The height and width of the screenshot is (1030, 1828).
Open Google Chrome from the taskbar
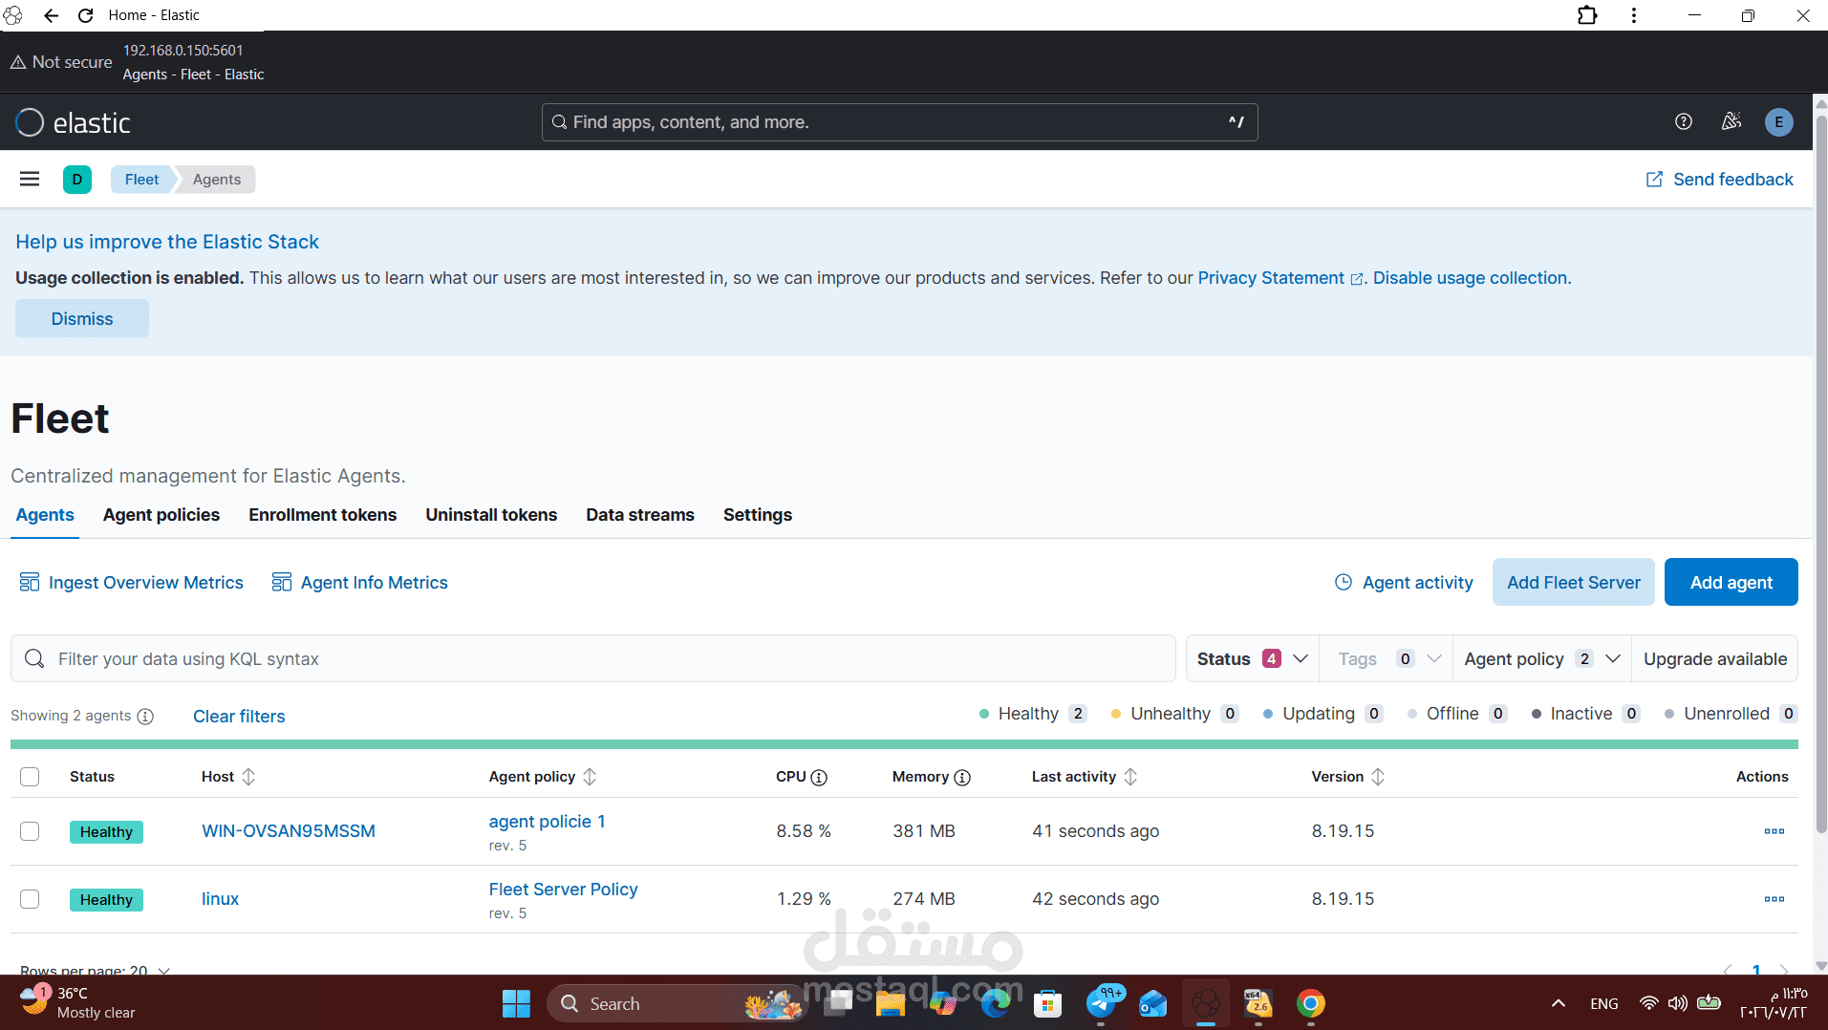click(1310, 1003)
